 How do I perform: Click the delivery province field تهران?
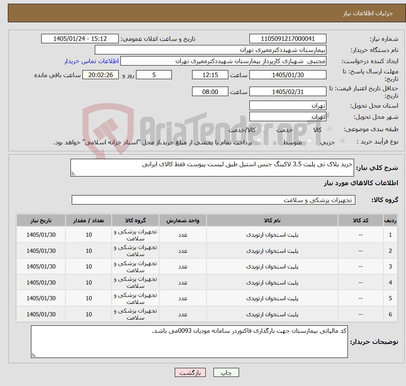pos(288,106)
